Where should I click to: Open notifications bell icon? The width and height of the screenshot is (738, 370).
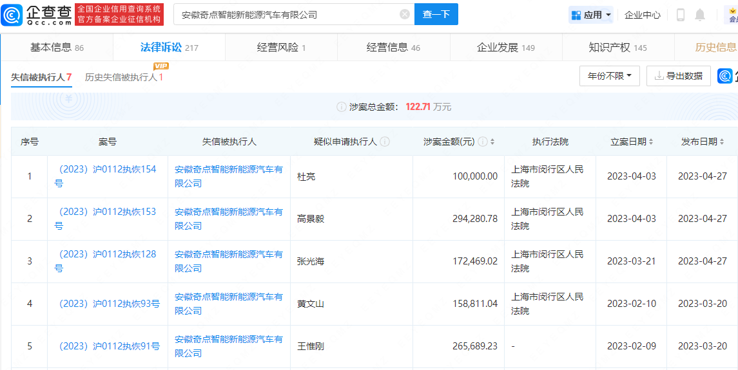point(701,15)
